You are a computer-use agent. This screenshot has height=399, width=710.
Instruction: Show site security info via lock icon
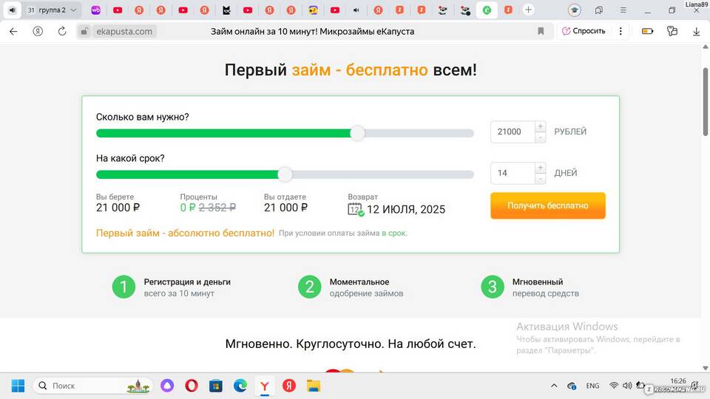pyautogui.click(x=84, y=31)
